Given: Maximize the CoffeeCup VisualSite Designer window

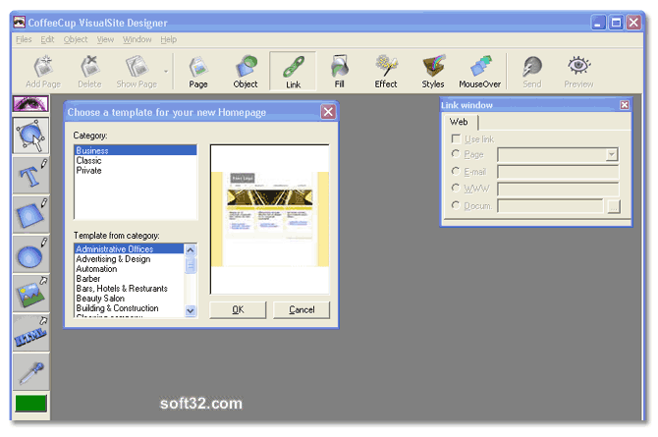Looking at the screenshot, I should point(616,23).
